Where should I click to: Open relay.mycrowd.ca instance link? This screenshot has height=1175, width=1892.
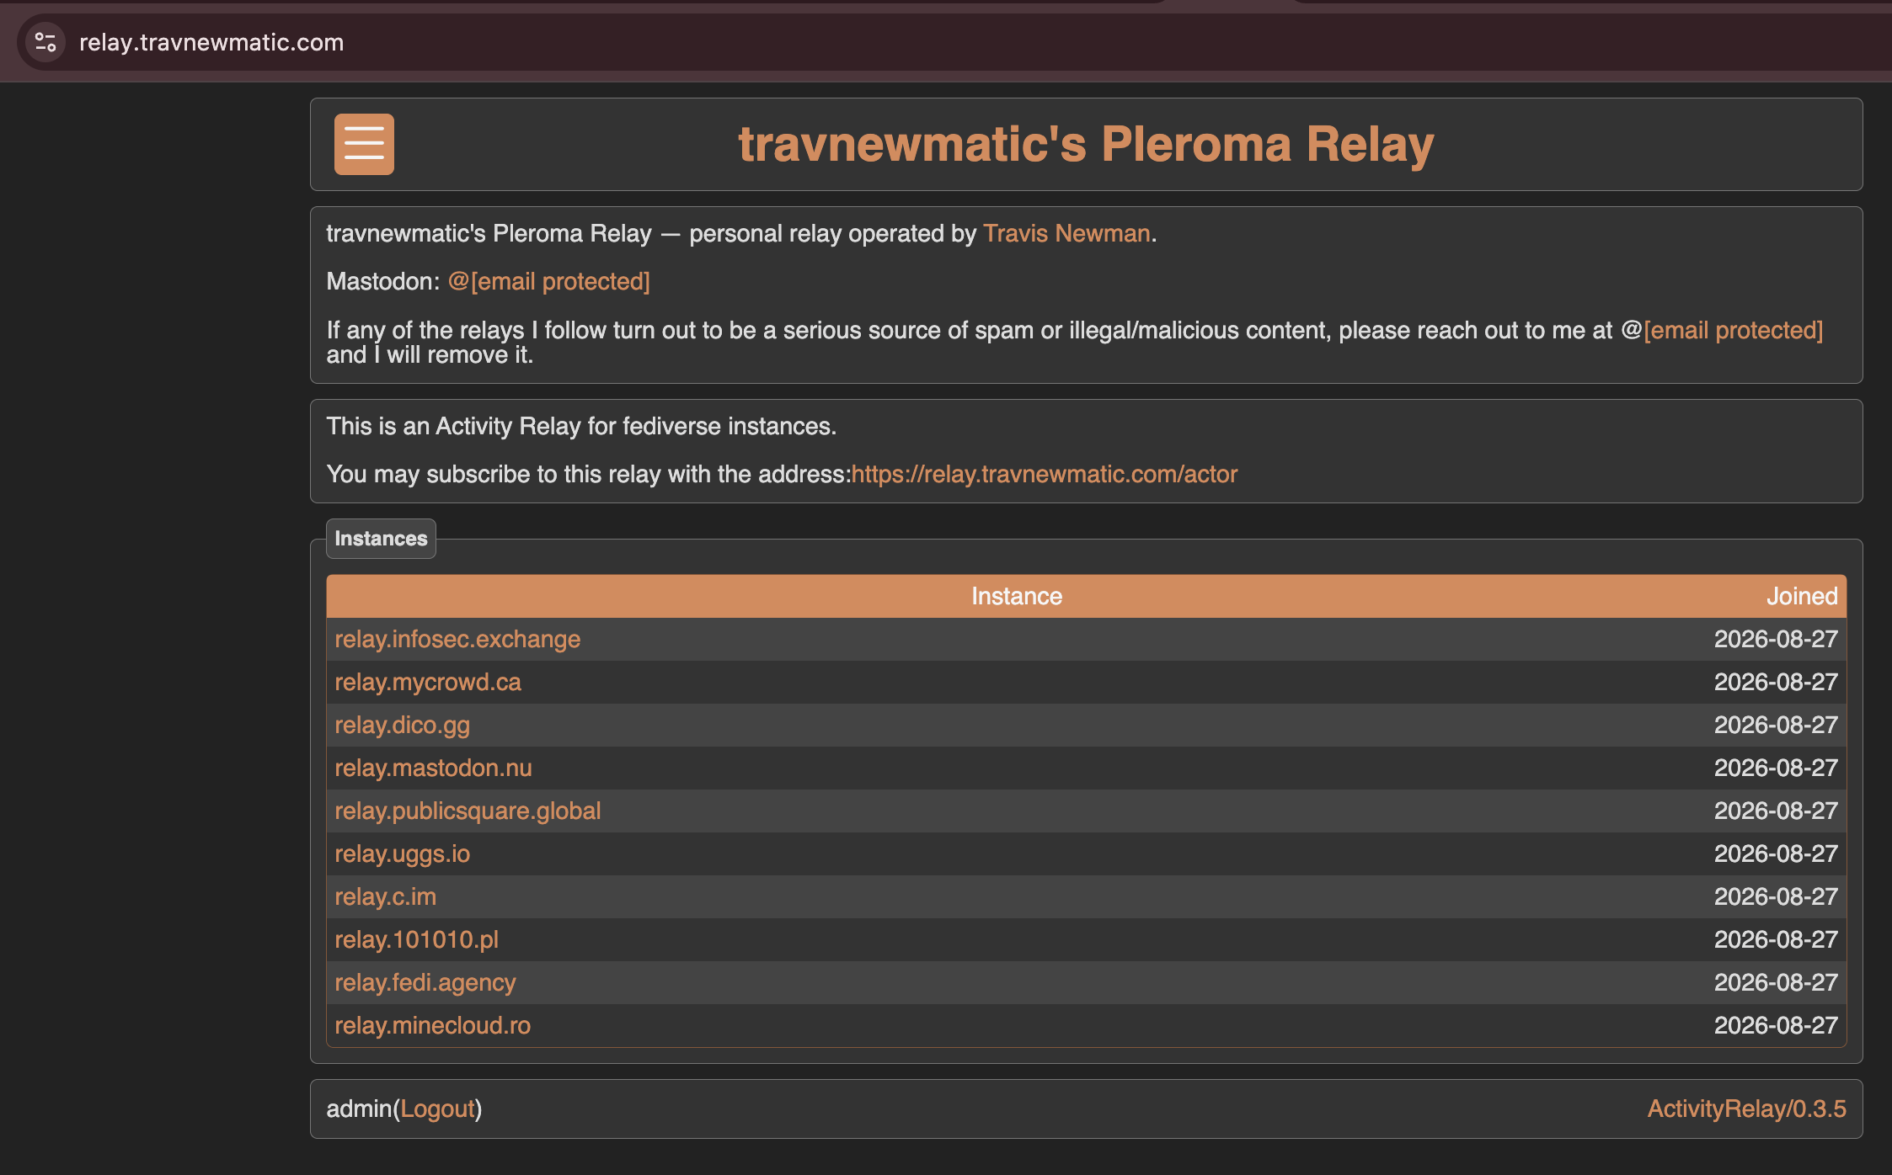(428, 682)
